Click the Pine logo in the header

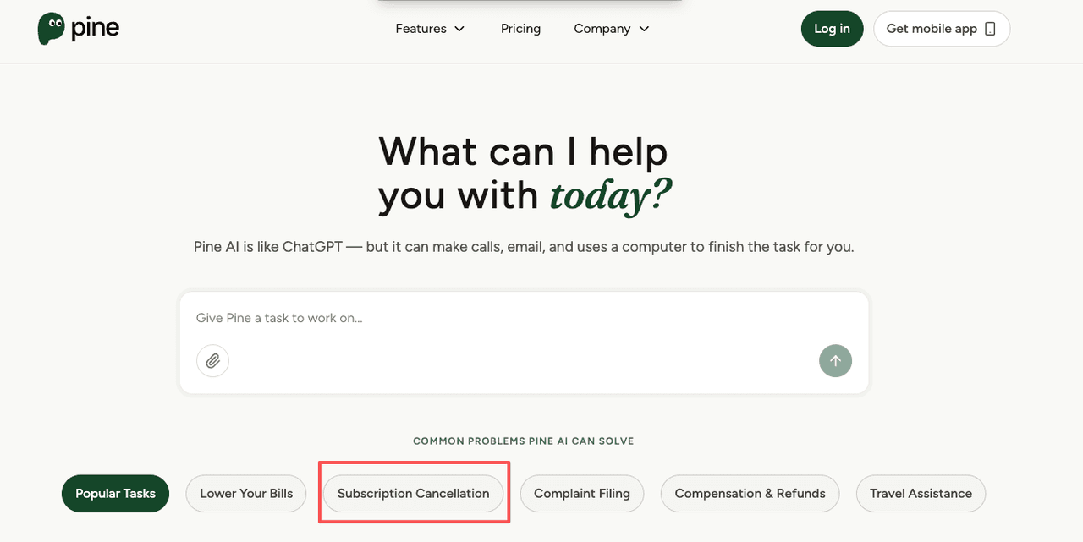point(78,28)
